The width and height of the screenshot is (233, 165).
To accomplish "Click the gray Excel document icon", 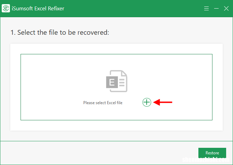I will click(x=116, y=81).
